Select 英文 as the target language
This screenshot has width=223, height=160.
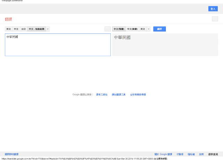point(143,29)
